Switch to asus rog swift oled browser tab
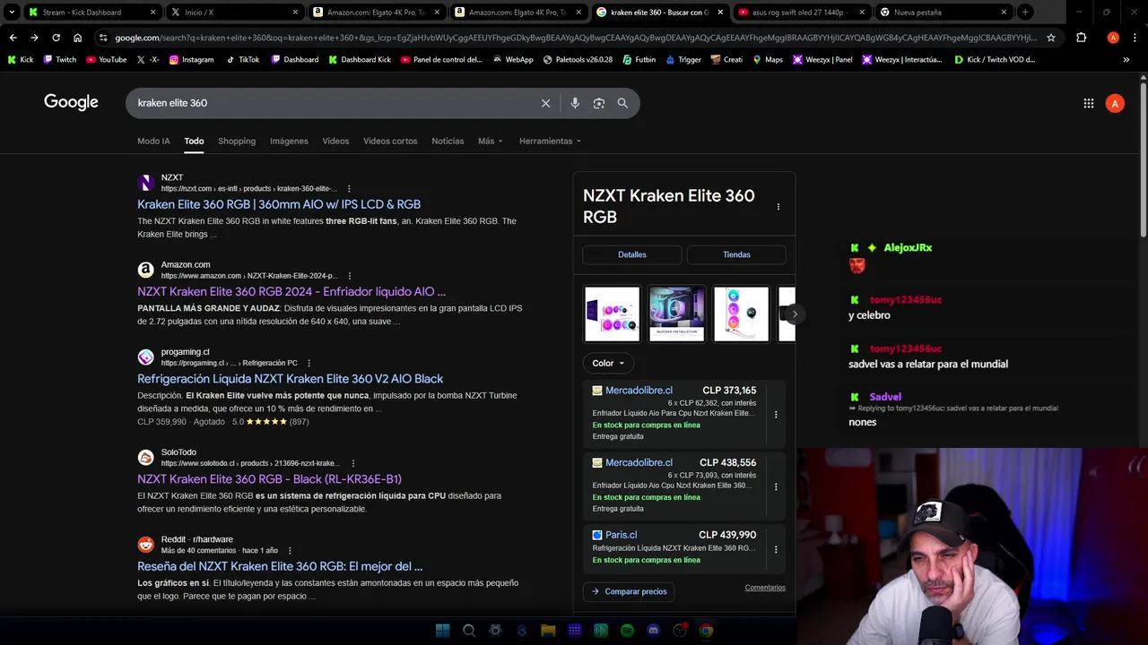This screenshot has width=1148, height=645. 800,12
